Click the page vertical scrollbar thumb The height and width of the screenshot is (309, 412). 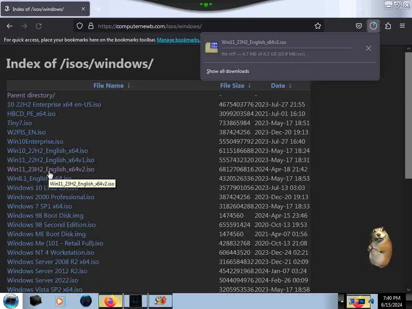click(408, 115)
